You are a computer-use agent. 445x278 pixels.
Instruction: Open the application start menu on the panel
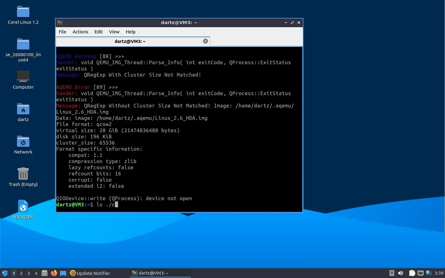5,273
